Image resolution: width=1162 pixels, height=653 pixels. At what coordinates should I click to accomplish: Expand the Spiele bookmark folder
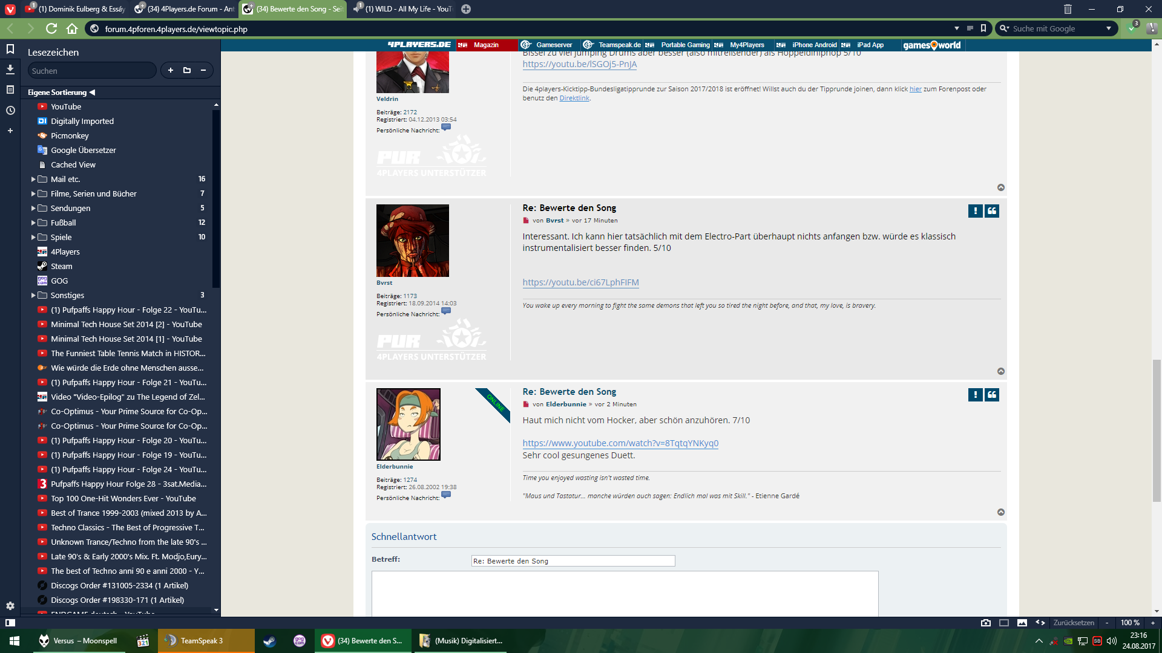click(33, 237)
